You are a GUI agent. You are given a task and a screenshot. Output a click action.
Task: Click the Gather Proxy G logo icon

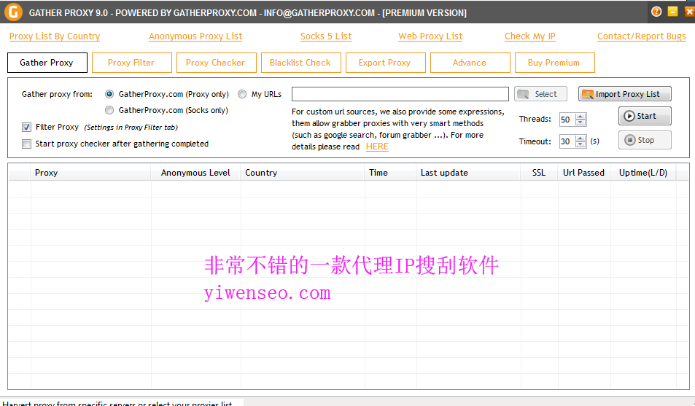pos(13,12)
